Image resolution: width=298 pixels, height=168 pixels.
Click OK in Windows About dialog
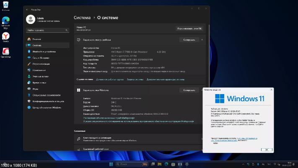click(267, 150)
